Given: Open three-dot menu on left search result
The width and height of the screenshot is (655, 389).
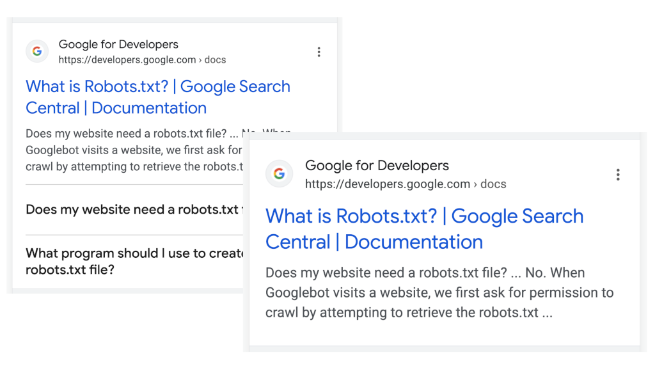Looking at the screenshot, I should point(319,52).
